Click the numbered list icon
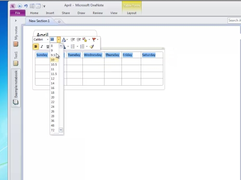Image resolution: width=241 pixels, height=180 pixels. point(82,47)
